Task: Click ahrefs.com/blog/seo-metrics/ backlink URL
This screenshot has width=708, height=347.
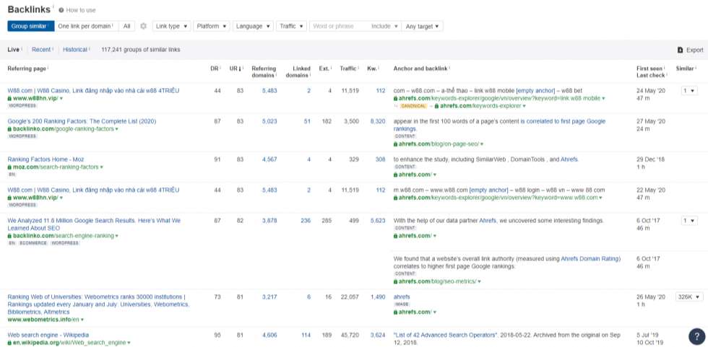Action: point(437,281)
